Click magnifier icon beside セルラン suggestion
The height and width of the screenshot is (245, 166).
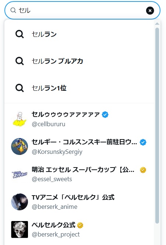tap(20, 34)
